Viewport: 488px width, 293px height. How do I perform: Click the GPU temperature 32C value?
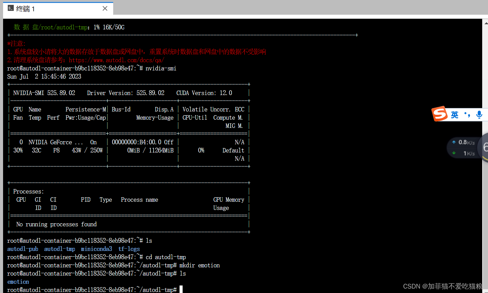click(x=37, y=150)
